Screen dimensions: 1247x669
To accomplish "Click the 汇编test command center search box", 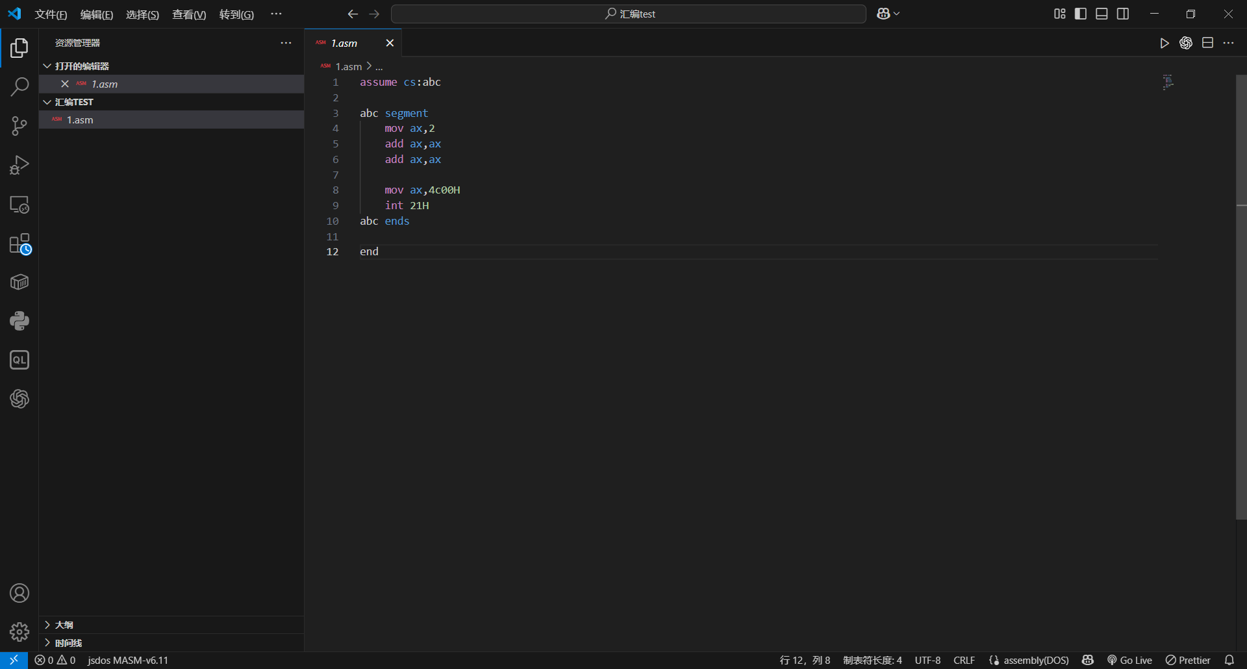I will pyautogui.click(x=629, y=14).
